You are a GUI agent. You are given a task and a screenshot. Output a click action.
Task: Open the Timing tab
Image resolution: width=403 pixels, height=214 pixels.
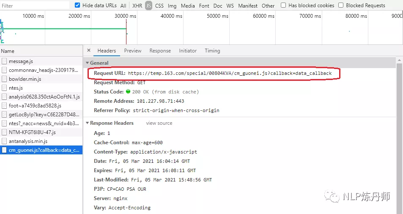[212, 51]
